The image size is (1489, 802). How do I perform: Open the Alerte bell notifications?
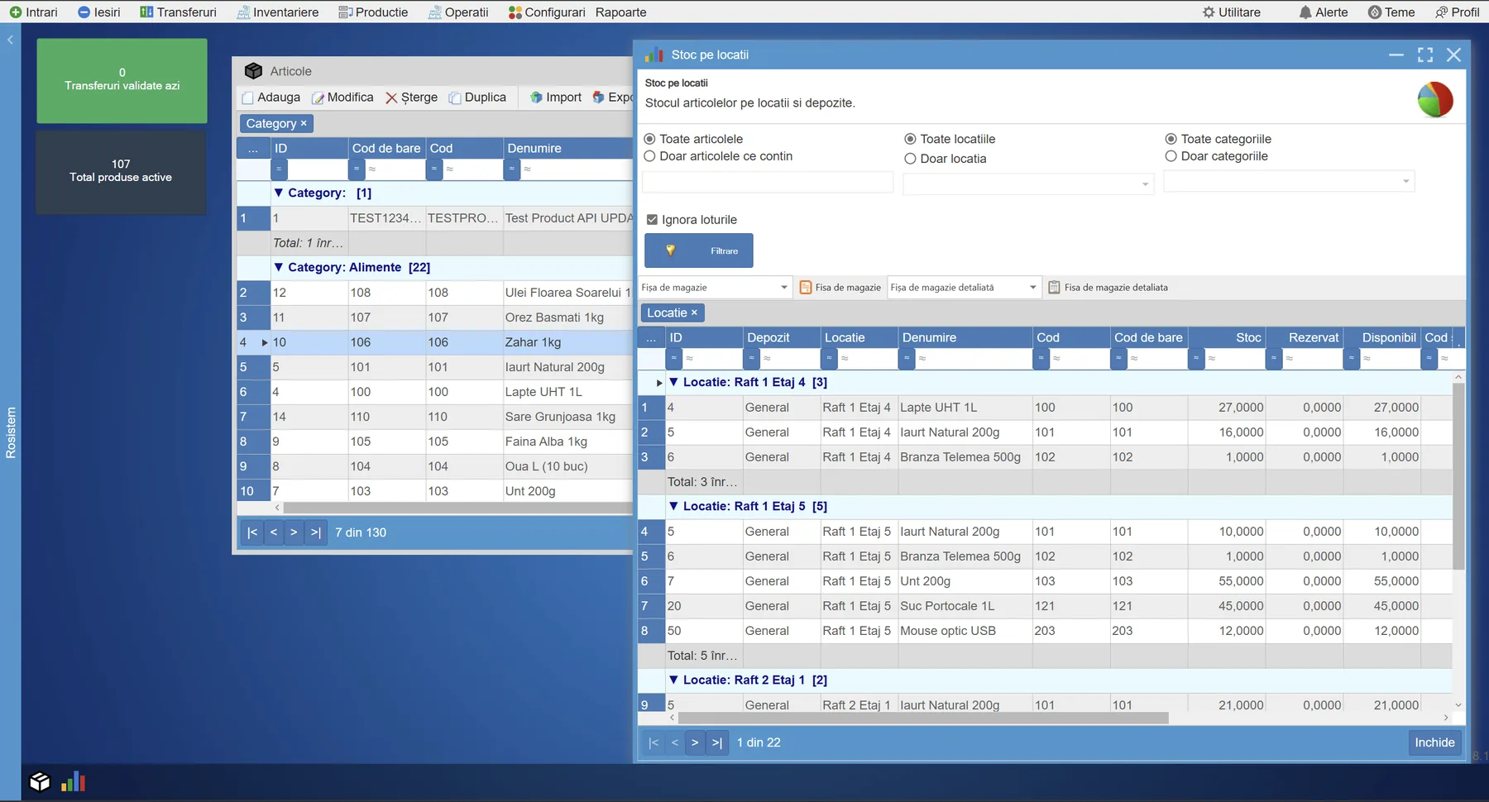pyautogui.click(x=1305, y=12)
